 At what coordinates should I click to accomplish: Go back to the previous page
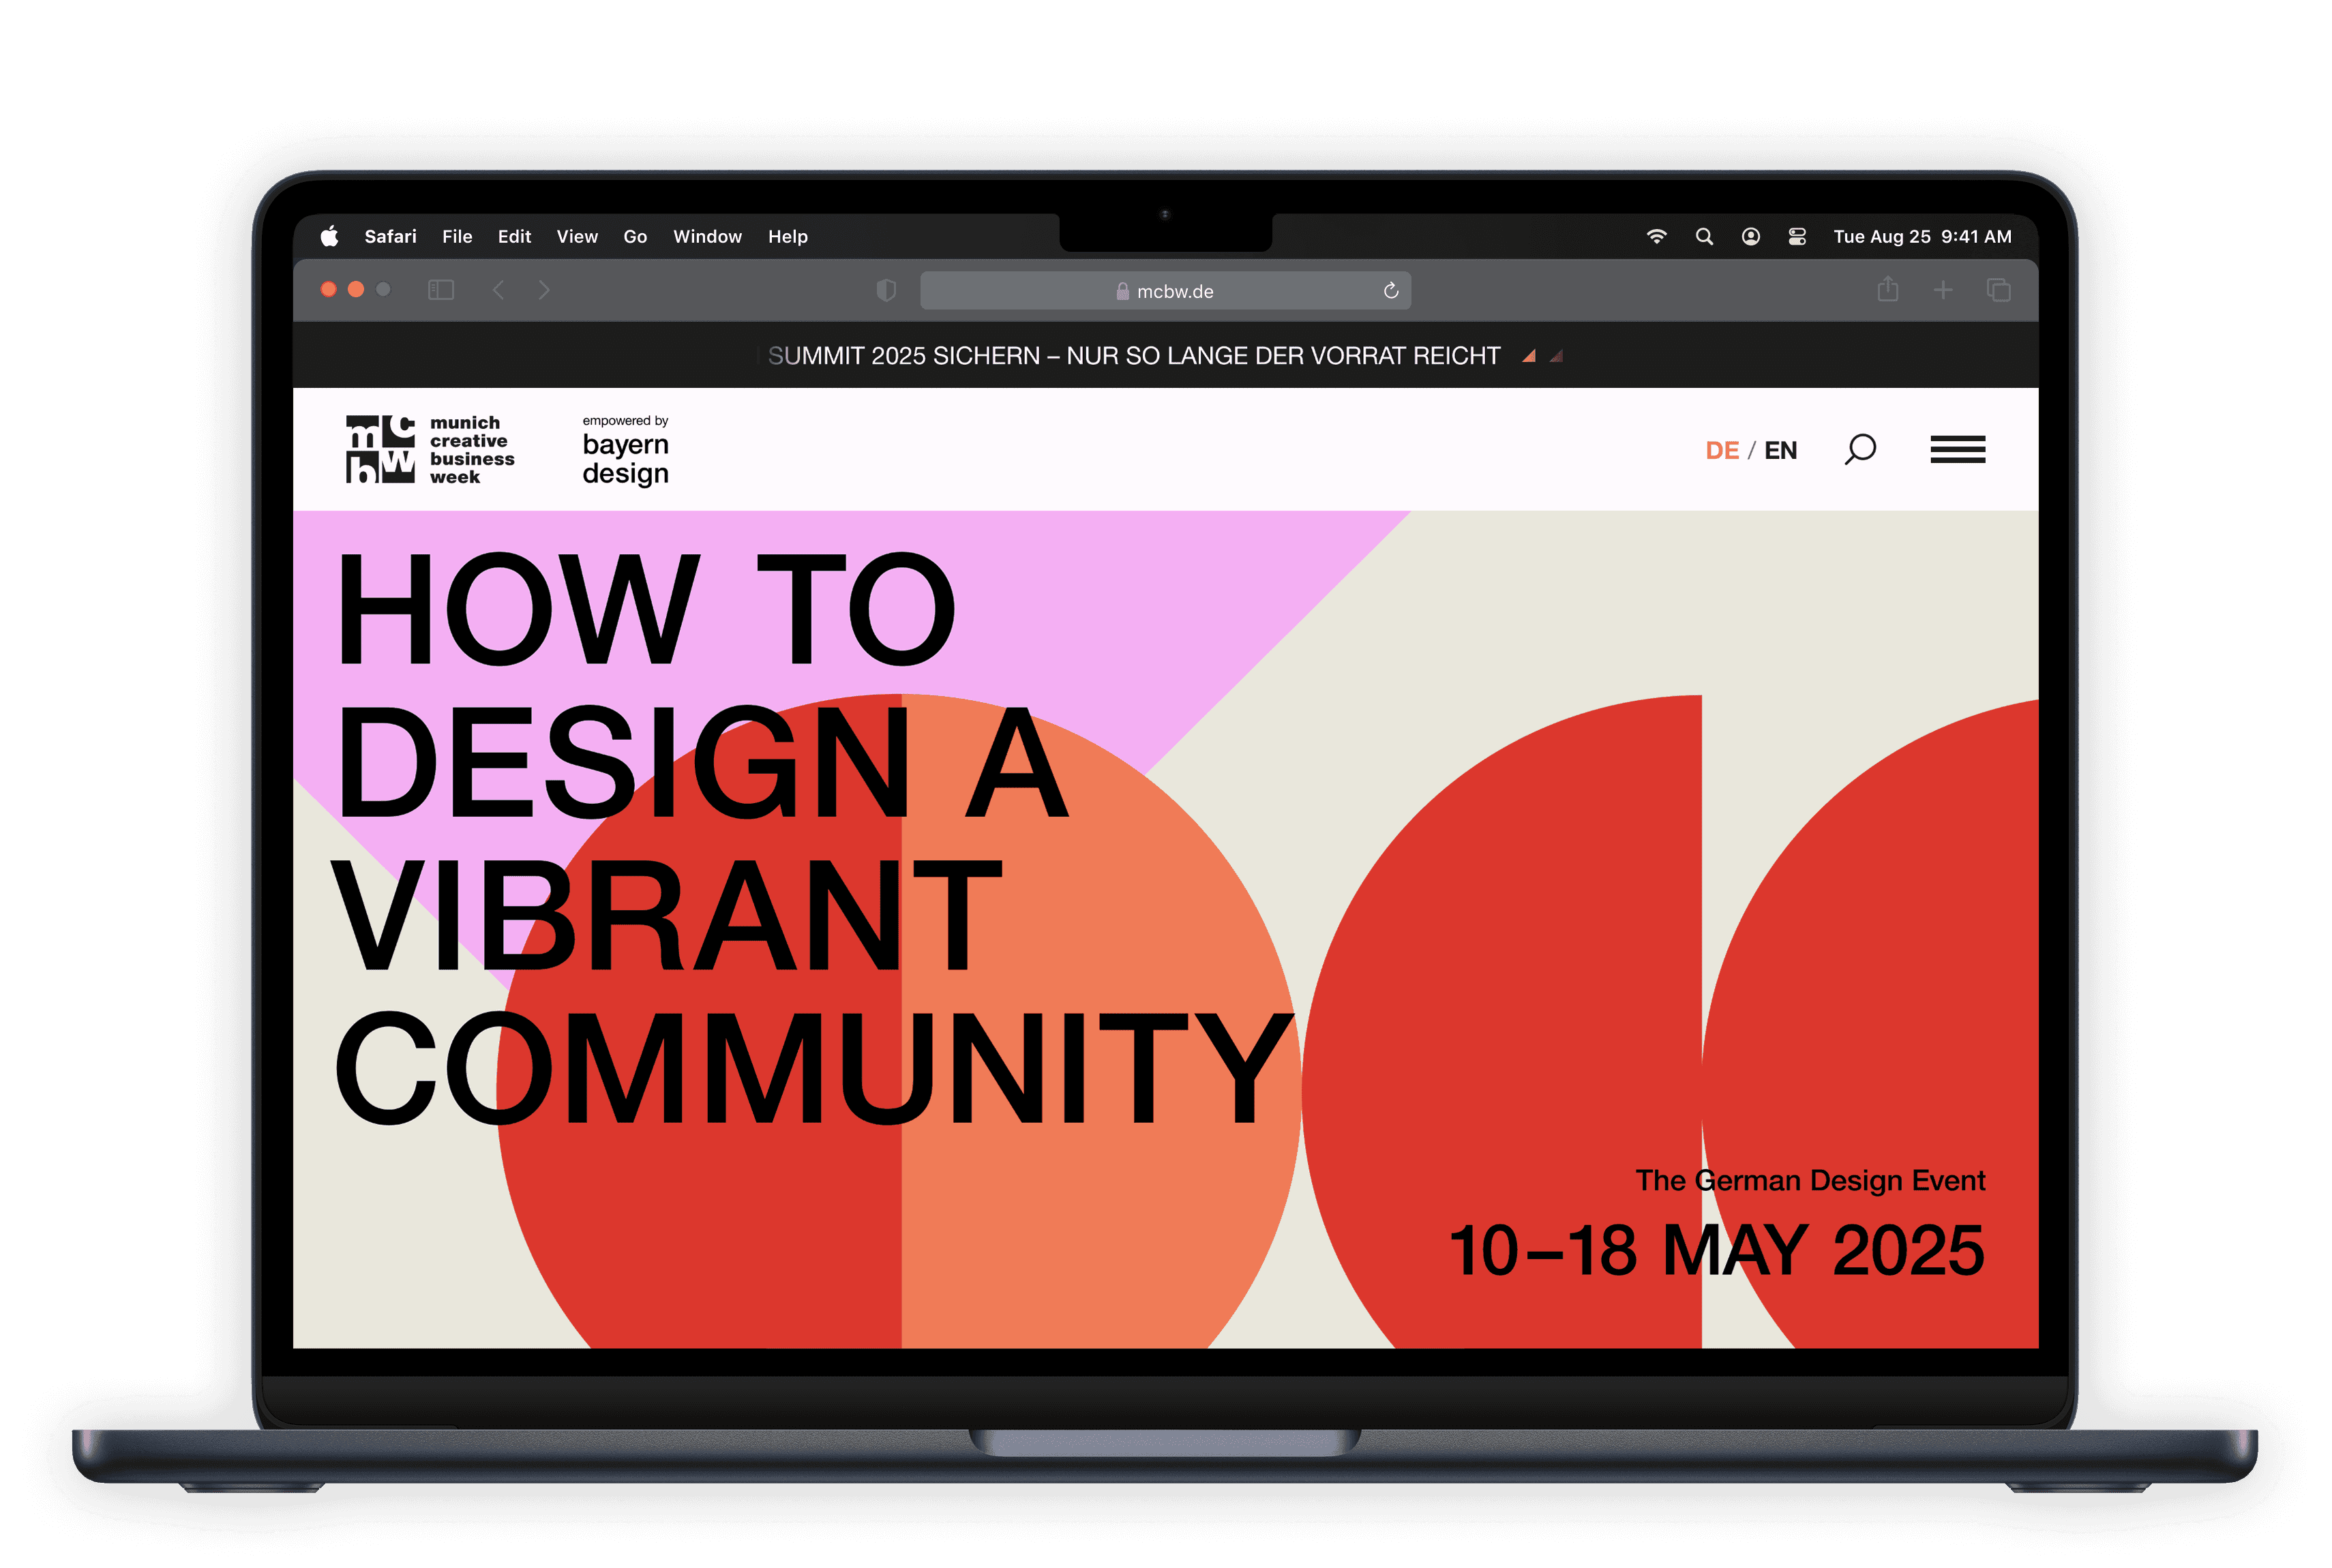[498, 290]
